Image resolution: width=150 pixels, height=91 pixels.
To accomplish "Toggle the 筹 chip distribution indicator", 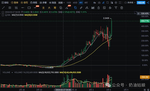I will tap(55, 8).
